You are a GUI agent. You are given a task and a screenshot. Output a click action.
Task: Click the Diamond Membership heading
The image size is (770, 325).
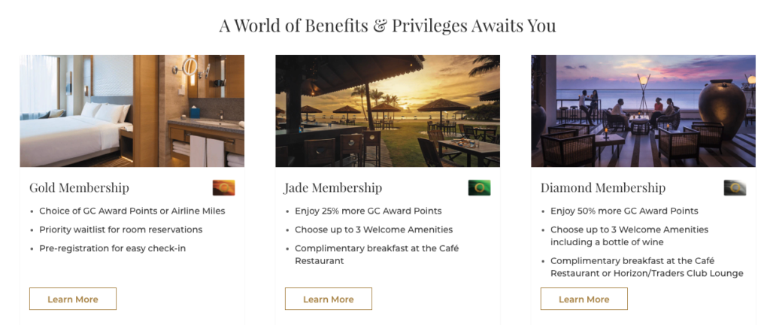pos(603,187)
